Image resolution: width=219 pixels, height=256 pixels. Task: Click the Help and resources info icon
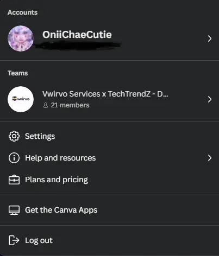(x=14, y=158)
